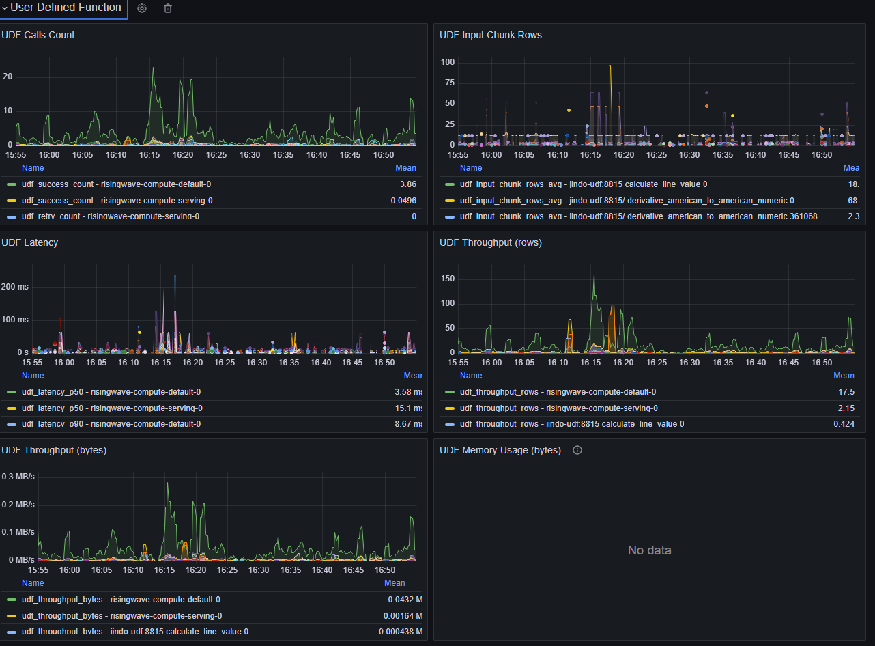Sort UDF Latency legend by Name
This screenshot has width=875, height=646.
point(33,376)
